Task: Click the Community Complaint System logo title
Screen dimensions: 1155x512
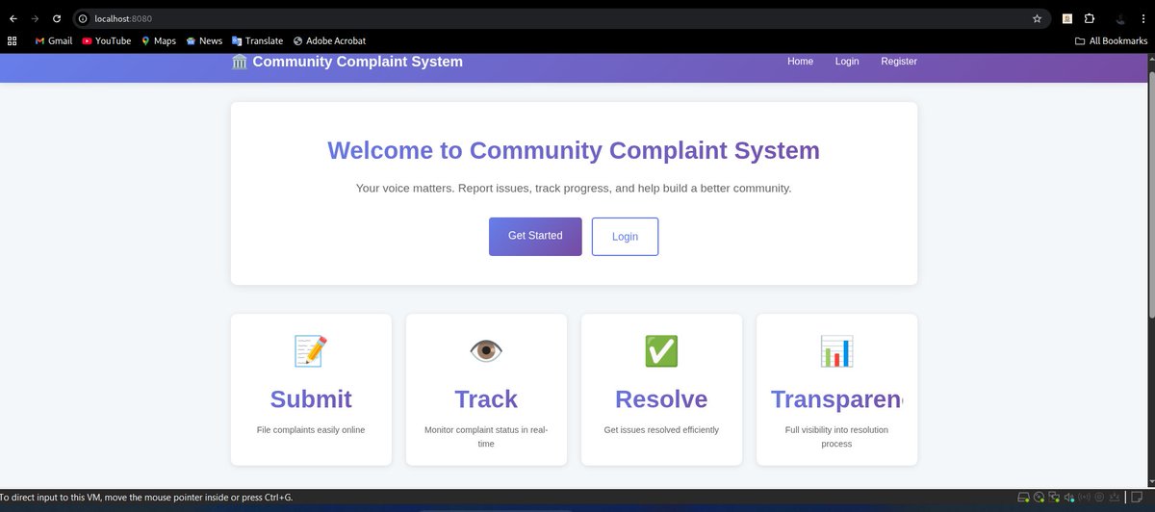Action: point(347,62)
